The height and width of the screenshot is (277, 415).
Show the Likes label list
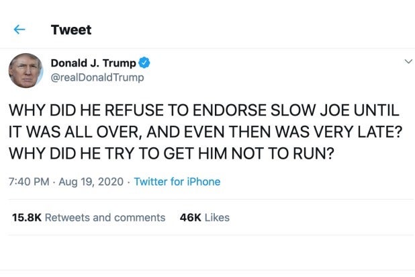(217, 217)
